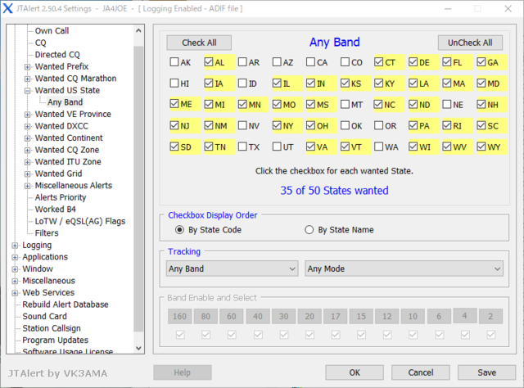Toggle the checkbox under the 40 band
Viewport: 524px width, 388px height.
(x=258, y=335)
